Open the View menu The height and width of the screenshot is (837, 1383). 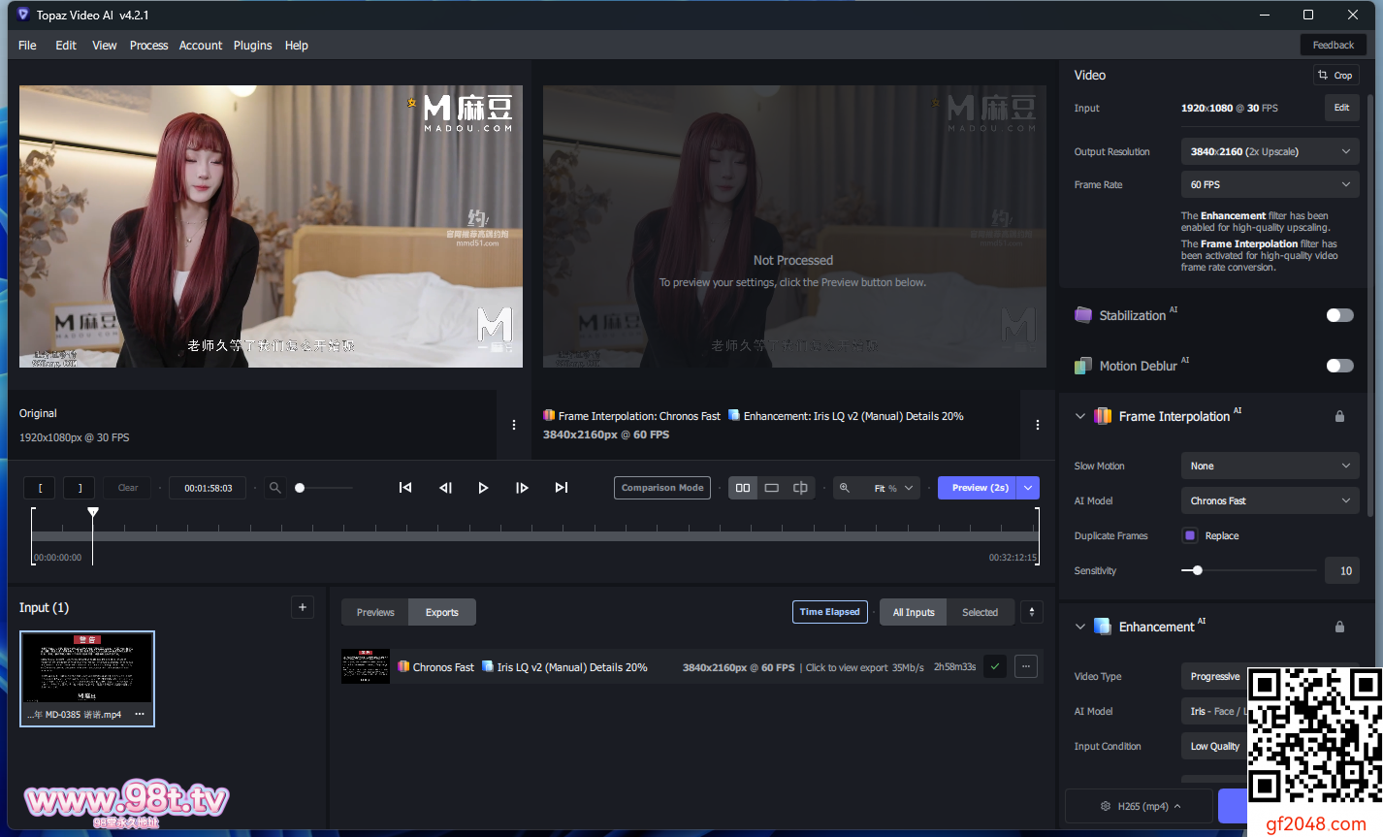coord(105,46)
